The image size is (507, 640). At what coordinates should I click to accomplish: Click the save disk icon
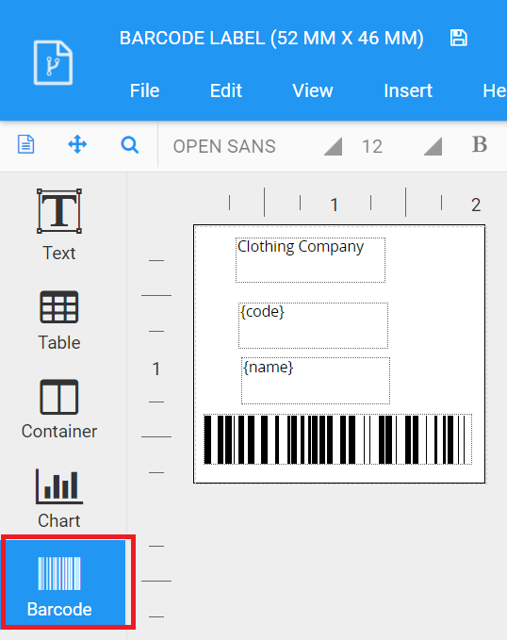(x=458, y=38)
